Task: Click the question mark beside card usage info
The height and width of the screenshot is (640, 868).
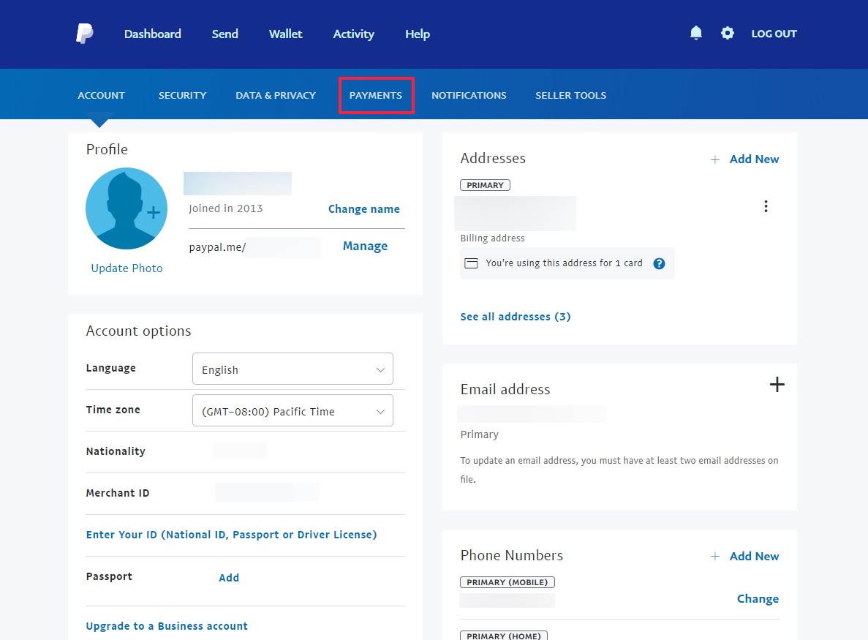Action: (659, 263)
